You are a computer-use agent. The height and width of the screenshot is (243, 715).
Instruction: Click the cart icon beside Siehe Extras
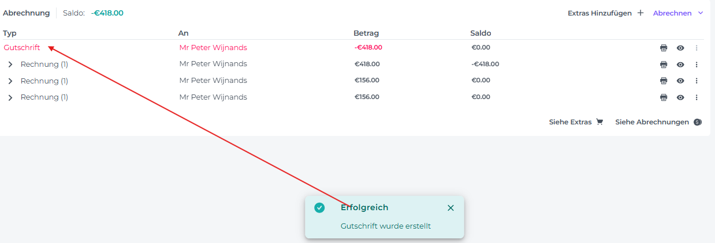[x=599, y=122]
